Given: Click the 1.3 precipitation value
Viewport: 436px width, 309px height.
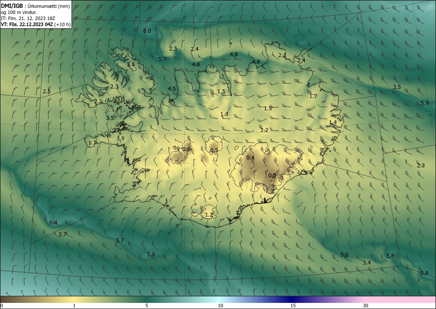Looking at the screenshot, I should (224, 114).
